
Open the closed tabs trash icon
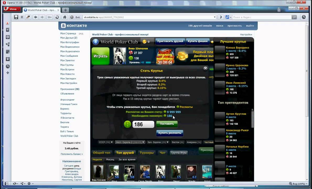tap(279, 10)
